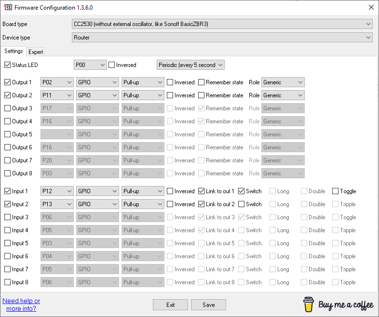379x317 pixels.
Task: Open the Need help or more info link
Action: 21,304
